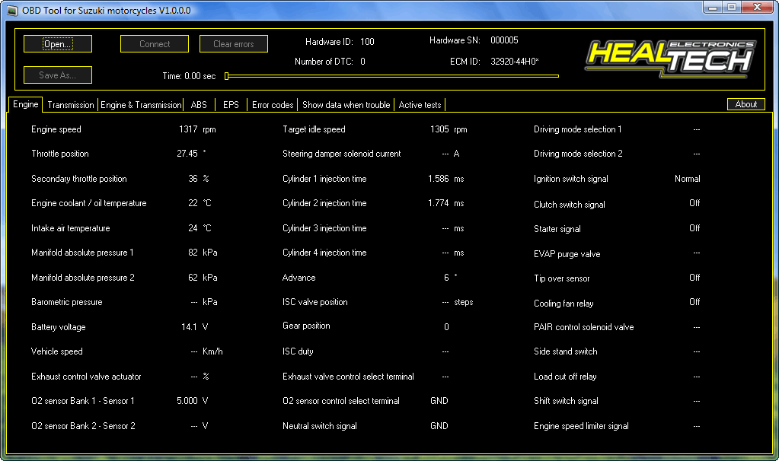The width and height of the screenshot is (779, 461).
Task: Switch to the ABS tab
Action: [199, 105]
